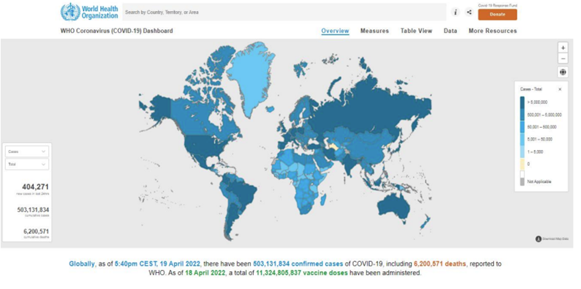Click the globe view icon
This screenshot has width=581, height=289.
(x=563, y=73)
